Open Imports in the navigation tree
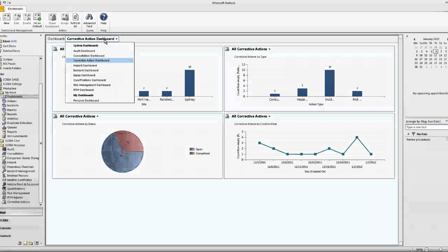Viewport: 448px width, 252px height. pyautogui.click(x=12, y=114)
